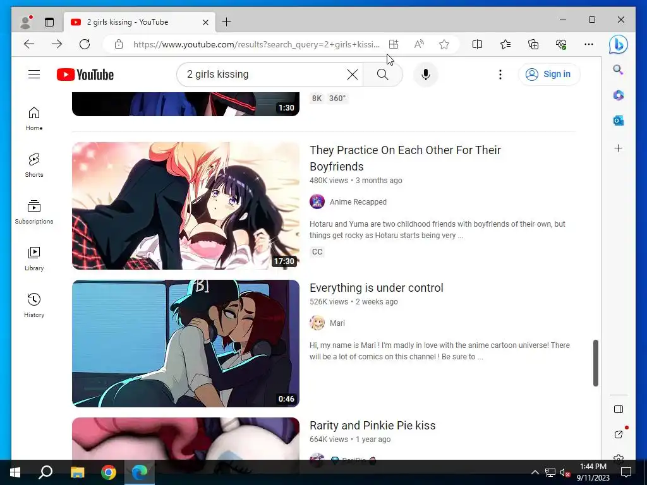
Task: Click the Sign in button
Action: [x=549, y=75]
